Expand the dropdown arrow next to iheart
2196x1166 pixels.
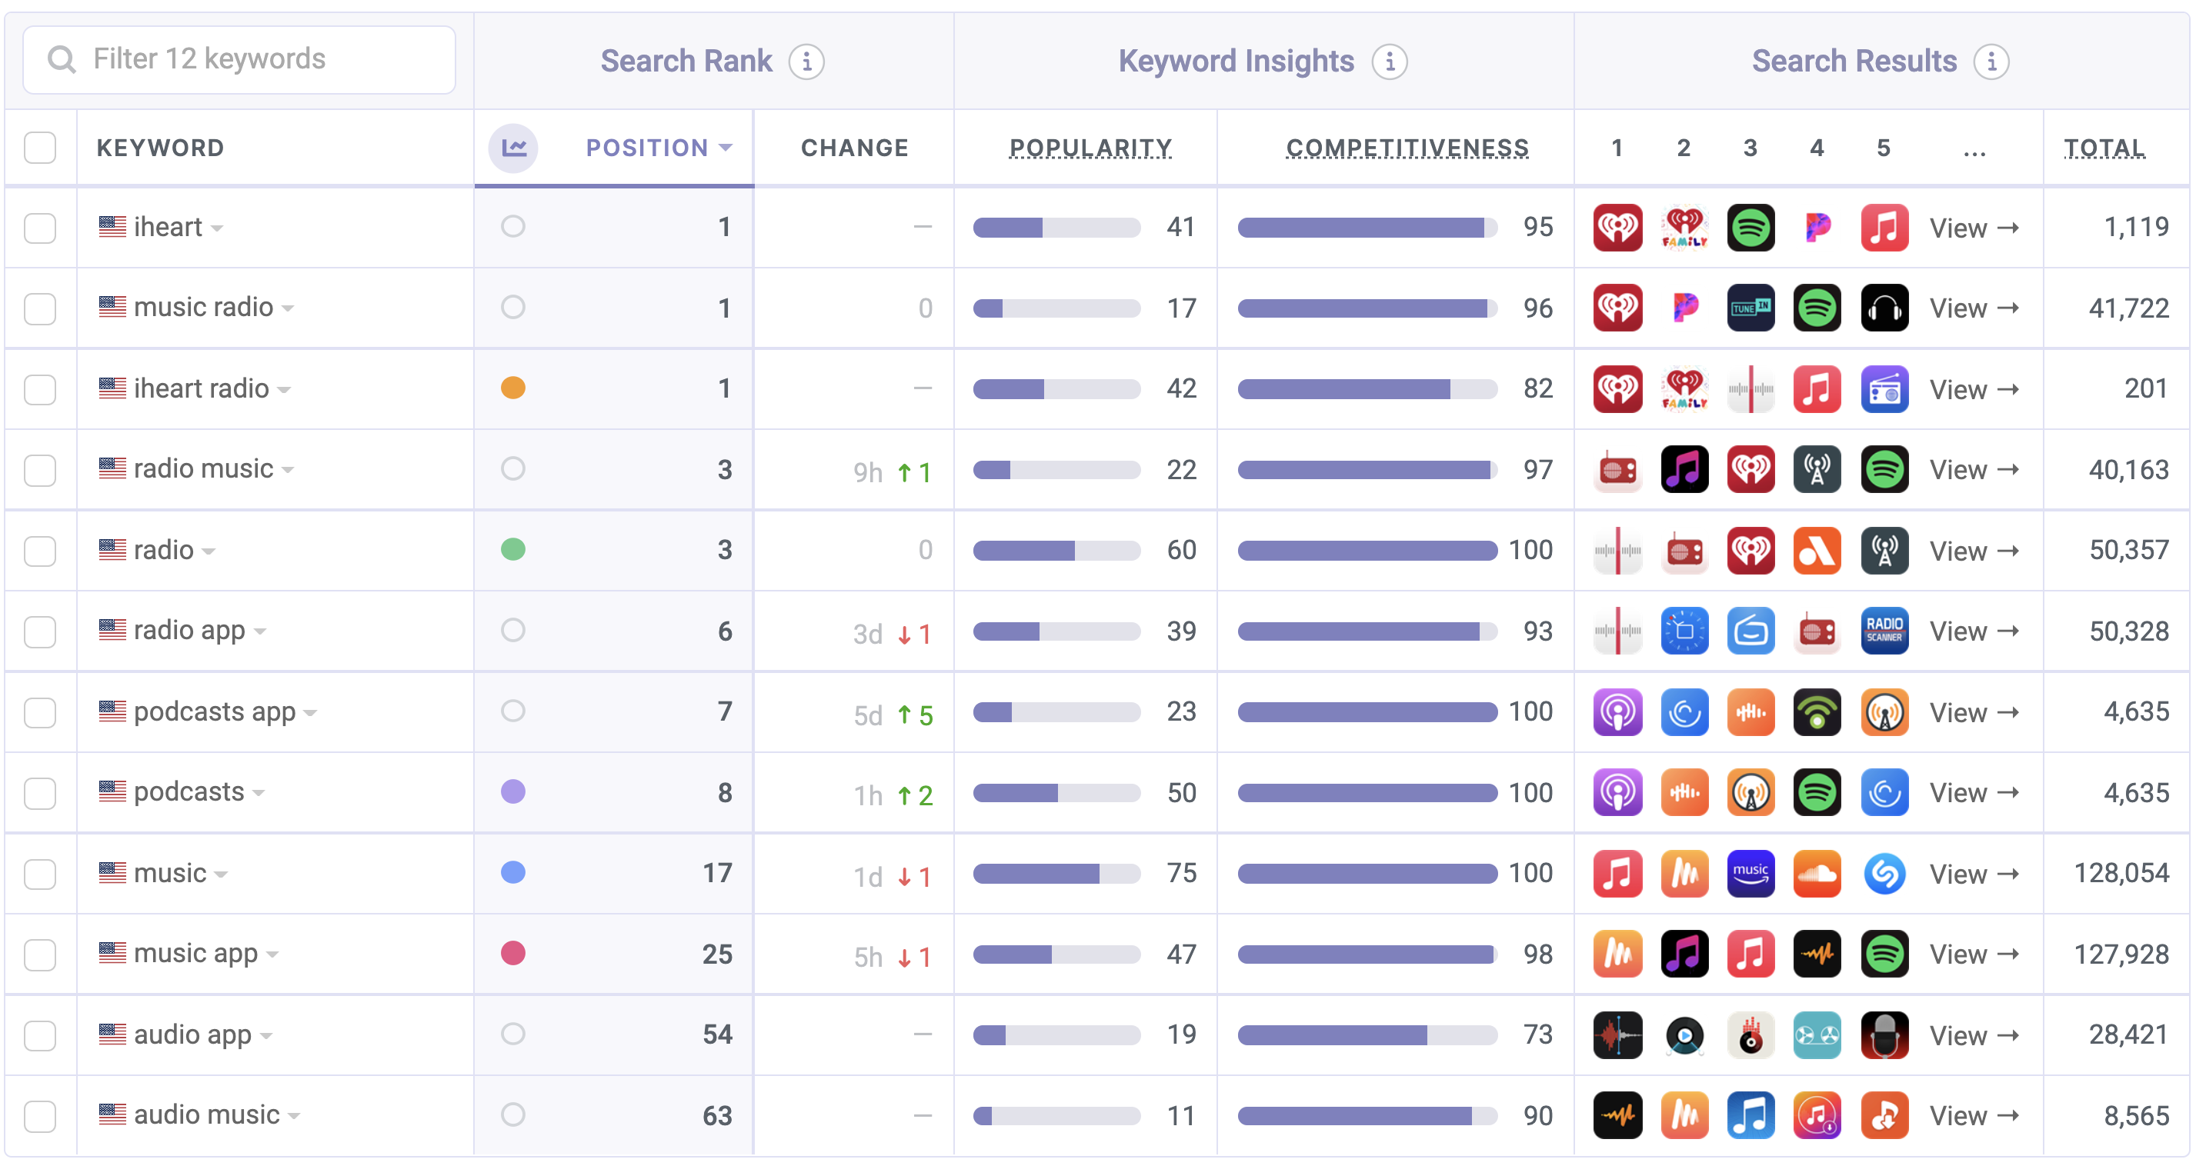pyautogui.click(x=218, y=228)
